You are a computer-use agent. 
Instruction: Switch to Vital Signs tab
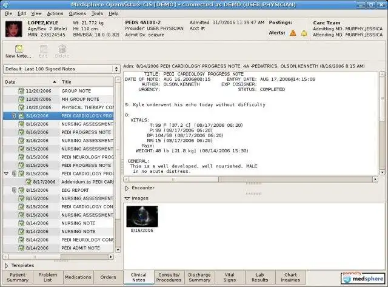(x=230, y=277)
